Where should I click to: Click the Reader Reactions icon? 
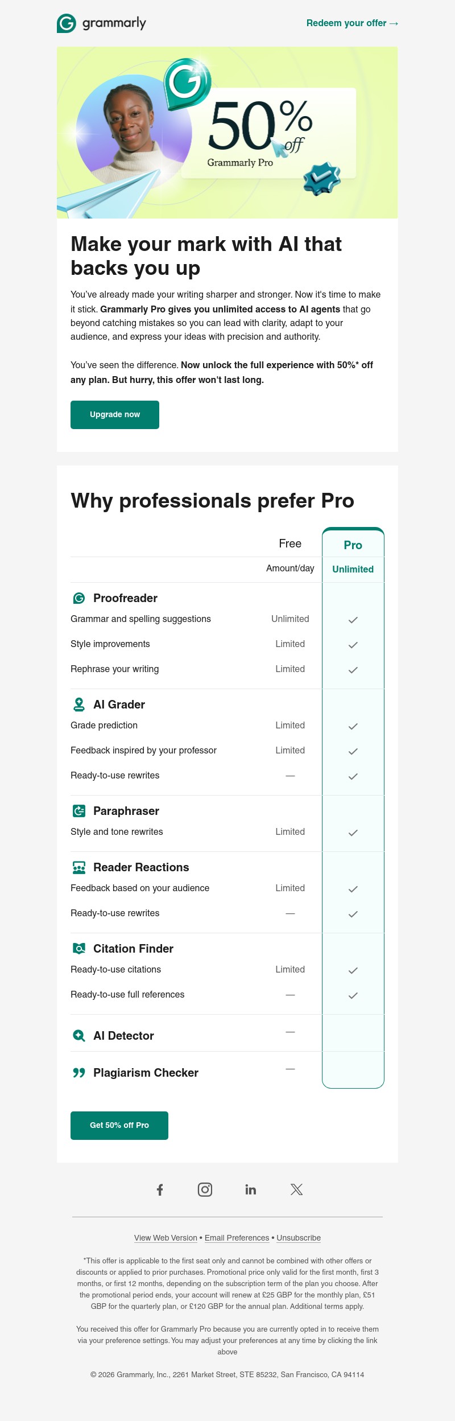(x=79, y=867)
